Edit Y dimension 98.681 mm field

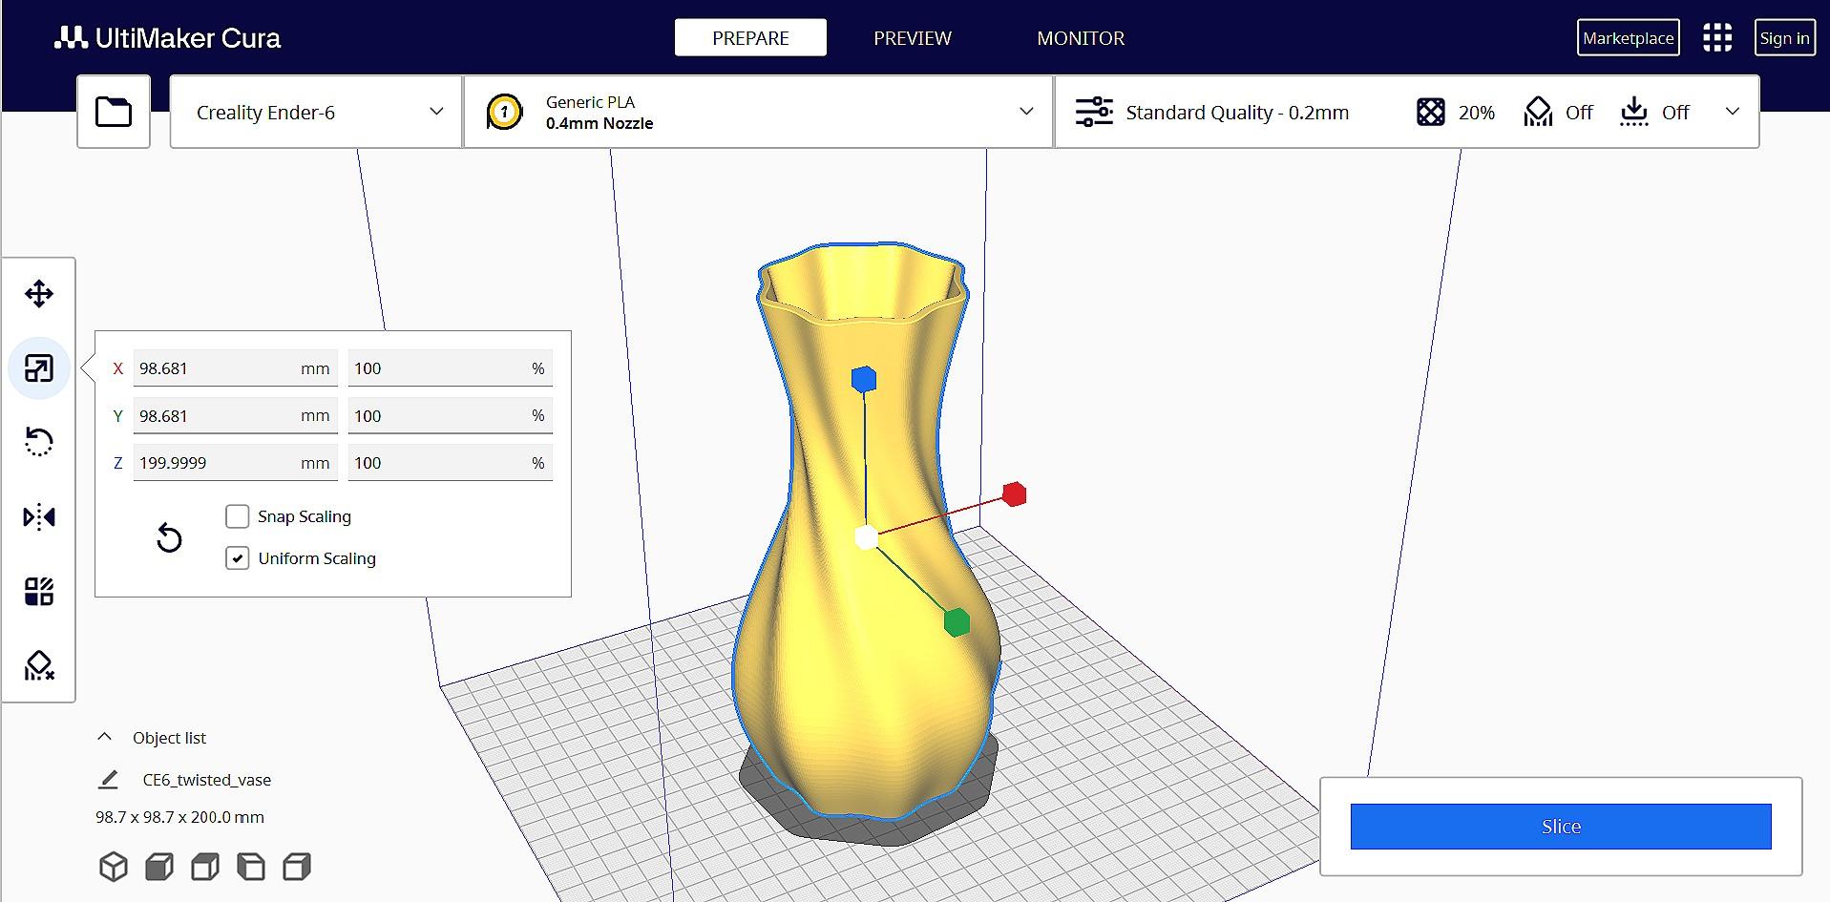coord(236,415)
